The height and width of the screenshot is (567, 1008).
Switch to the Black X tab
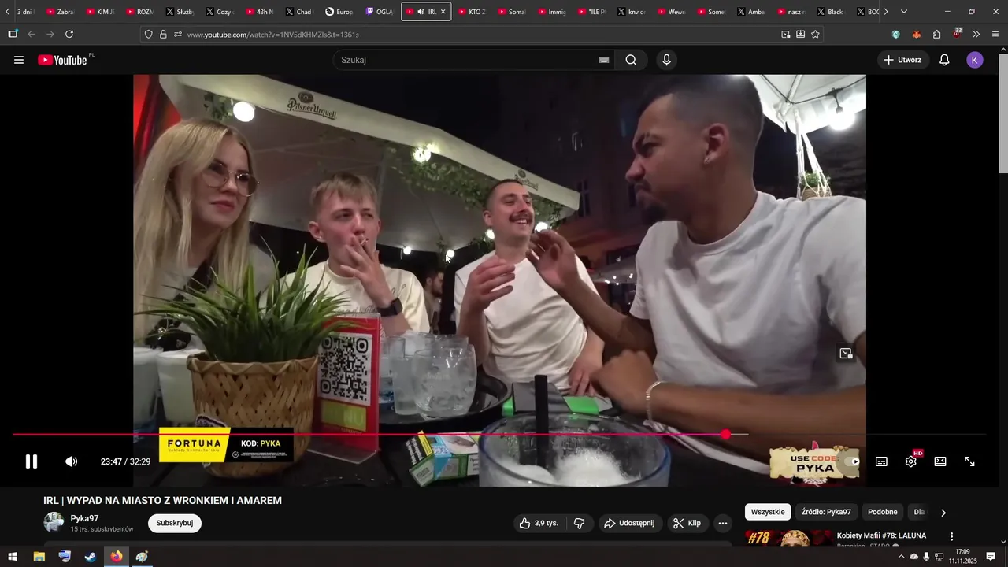click(831, 12)
